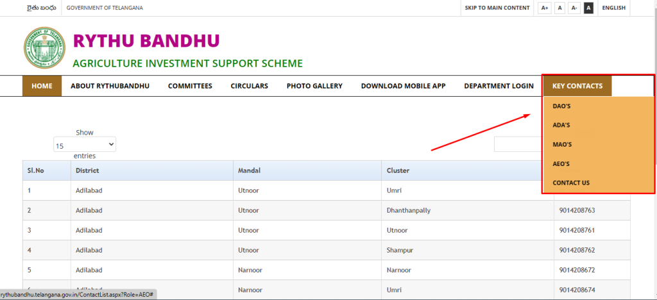
Task: Sort table by District column header
Action: [x=87, y=171]
